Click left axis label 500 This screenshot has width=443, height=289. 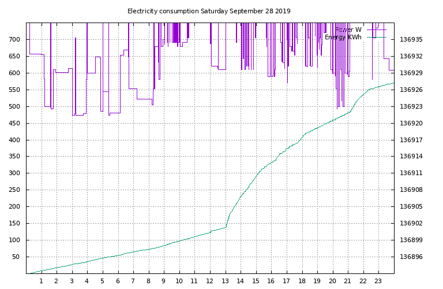tap(14, 106)
